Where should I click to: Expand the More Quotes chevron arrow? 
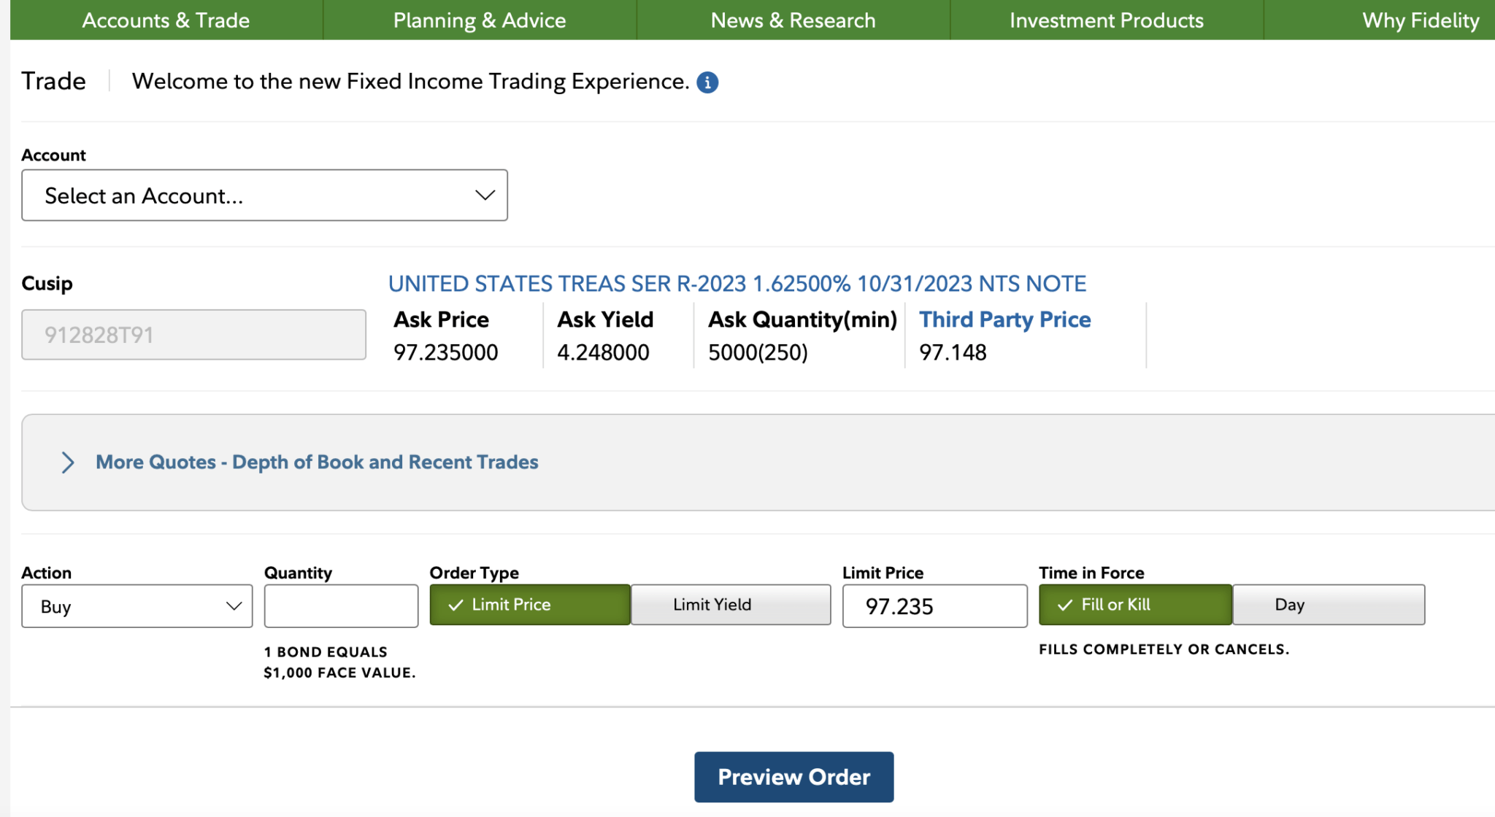coord(68,462)
